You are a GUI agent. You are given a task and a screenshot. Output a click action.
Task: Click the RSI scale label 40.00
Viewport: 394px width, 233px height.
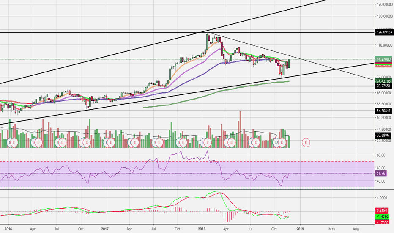coord(381,181)
